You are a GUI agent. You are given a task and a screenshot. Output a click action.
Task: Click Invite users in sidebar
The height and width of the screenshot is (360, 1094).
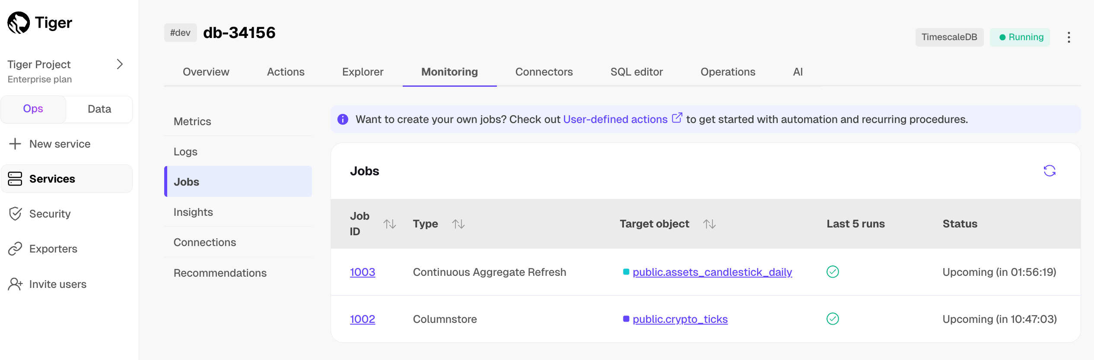57,284
